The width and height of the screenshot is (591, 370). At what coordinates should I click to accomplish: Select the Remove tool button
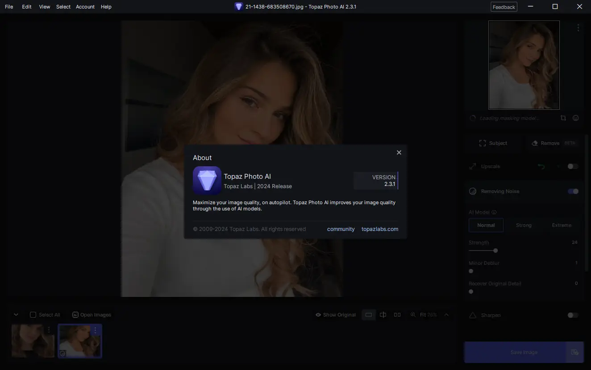point(554,143)
